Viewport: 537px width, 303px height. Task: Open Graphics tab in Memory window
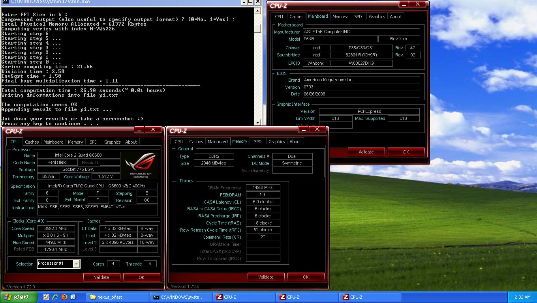point(277,142)
